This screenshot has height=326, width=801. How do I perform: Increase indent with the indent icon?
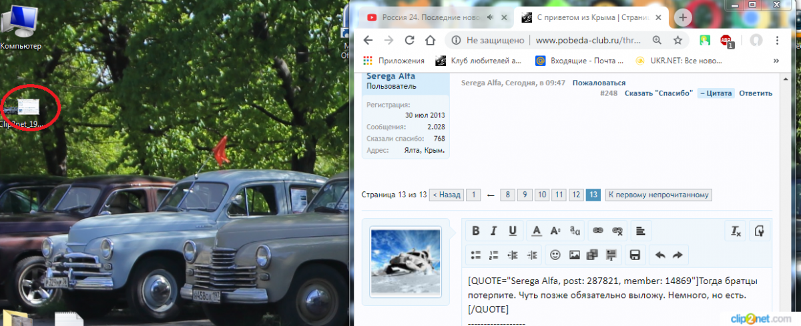532,255
